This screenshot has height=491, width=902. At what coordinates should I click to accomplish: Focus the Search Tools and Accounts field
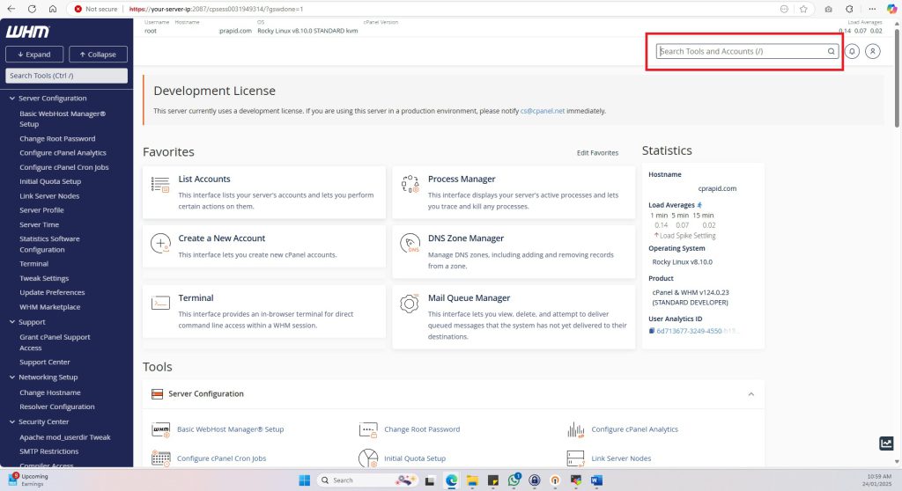pos(742,51)
